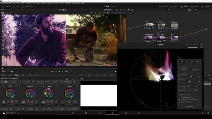Enable the Combine checkbox
This screenshot has height=119, width=212.
190,70
